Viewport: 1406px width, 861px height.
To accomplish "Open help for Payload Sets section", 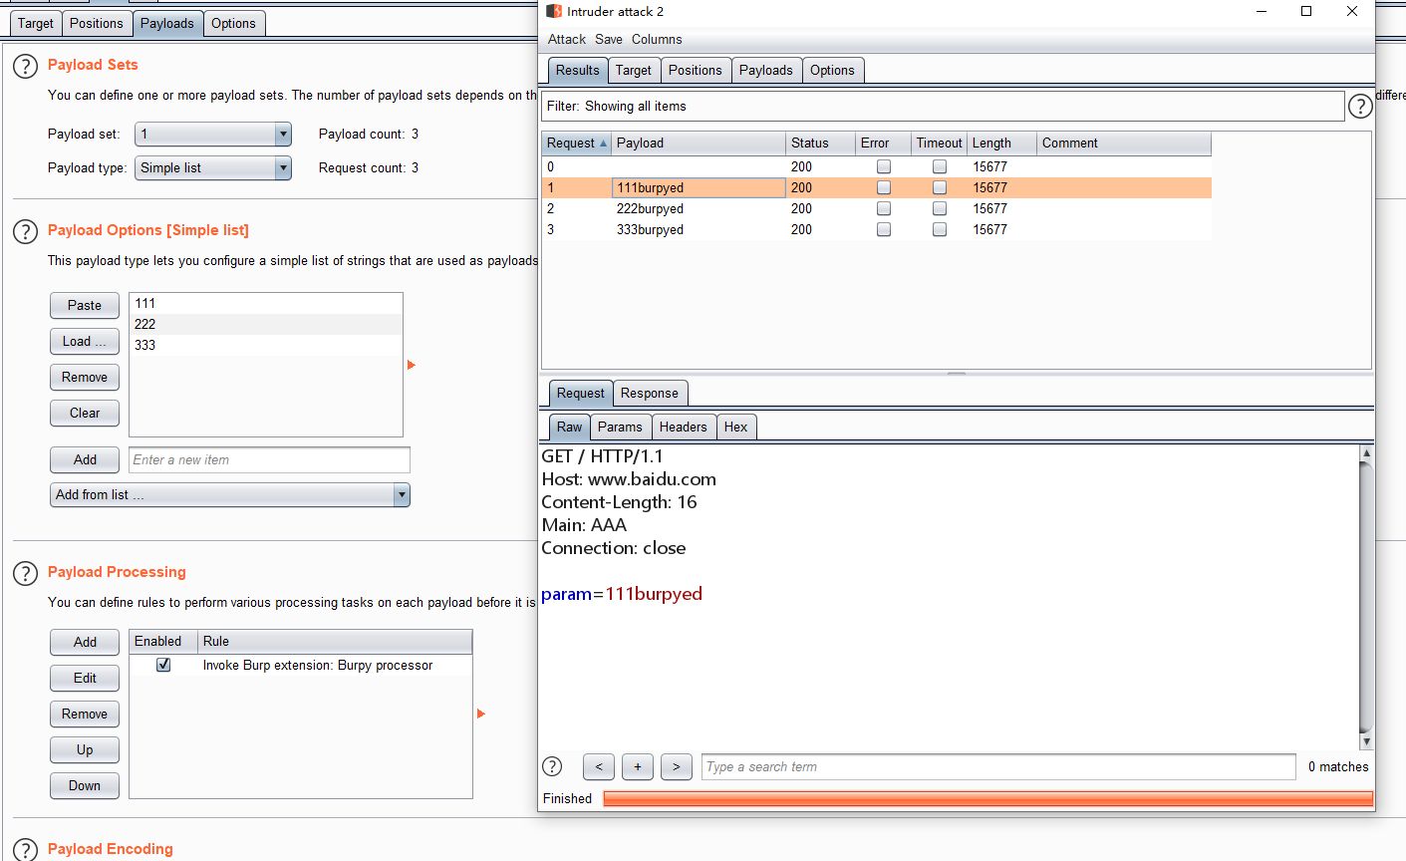I will coord(25,66).
